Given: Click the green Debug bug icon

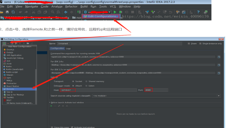Looking at the screenshot, I should click(x=121, y=12).
